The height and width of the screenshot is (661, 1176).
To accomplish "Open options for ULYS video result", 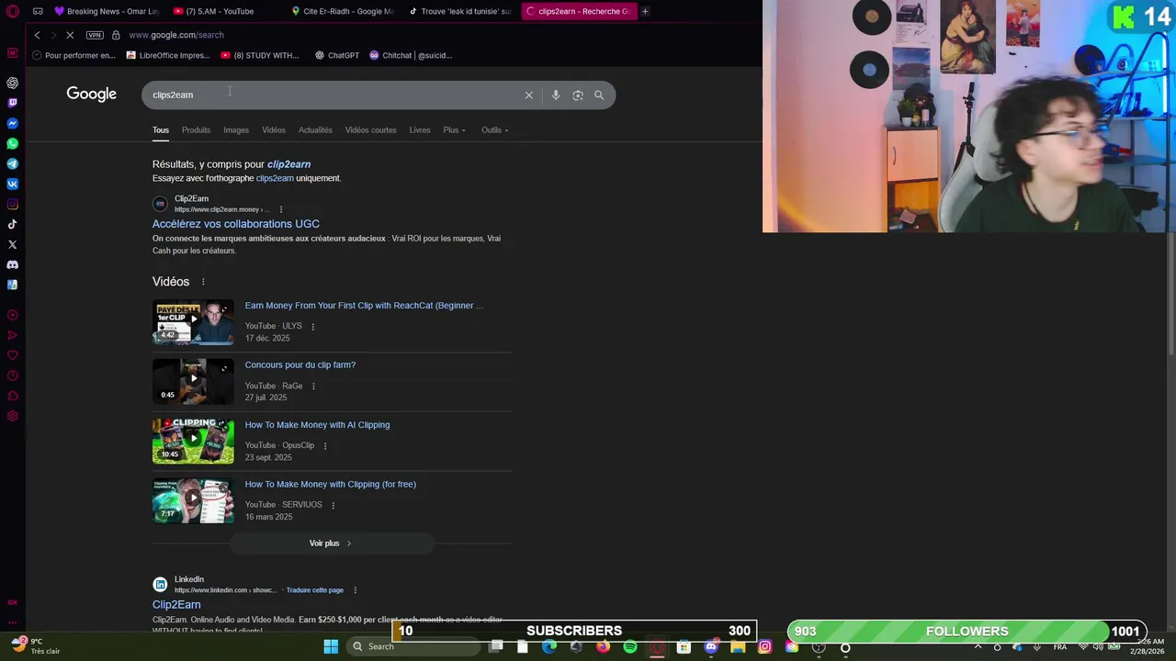I will (312, 326).
